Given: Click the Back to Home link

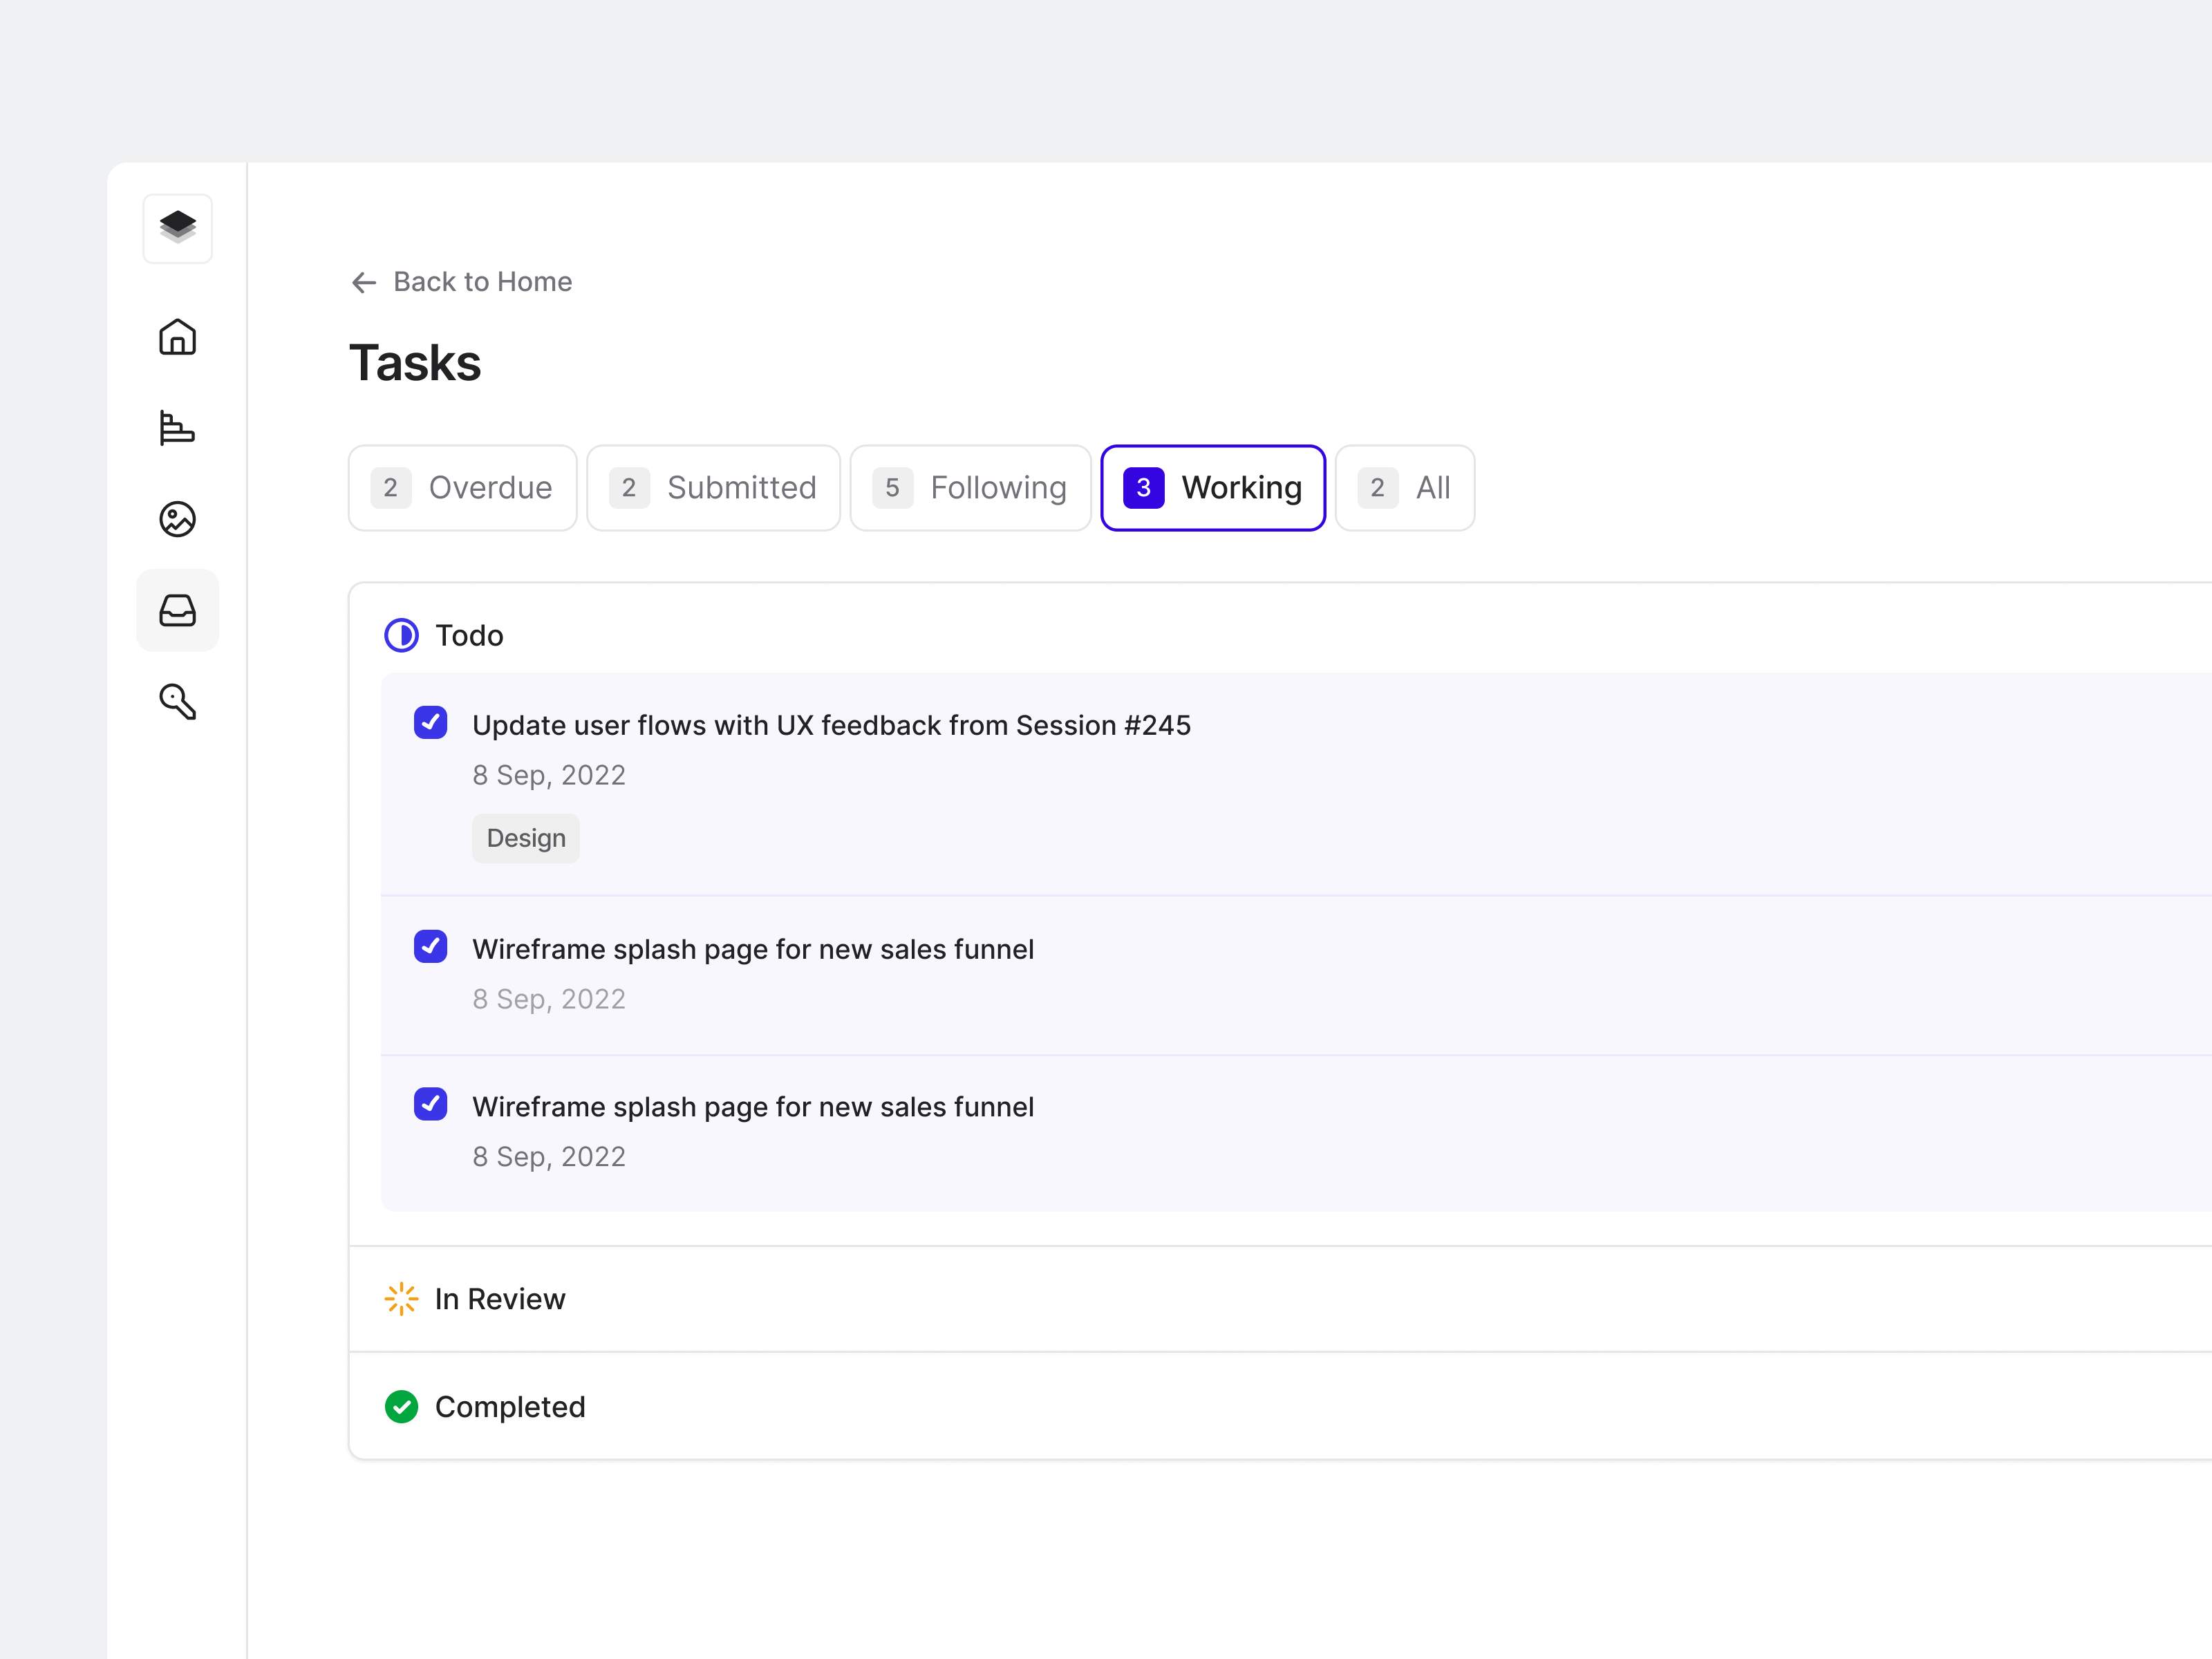Looking at the screenshot, I should (461, 282).
